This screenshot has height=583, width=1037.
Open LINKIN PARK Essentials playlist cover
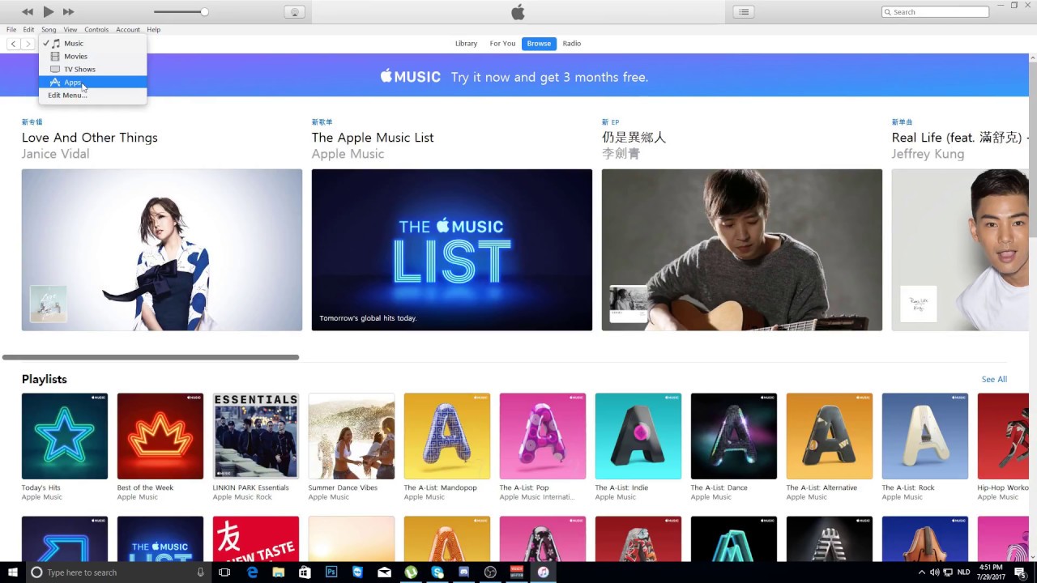click(256, 436)
